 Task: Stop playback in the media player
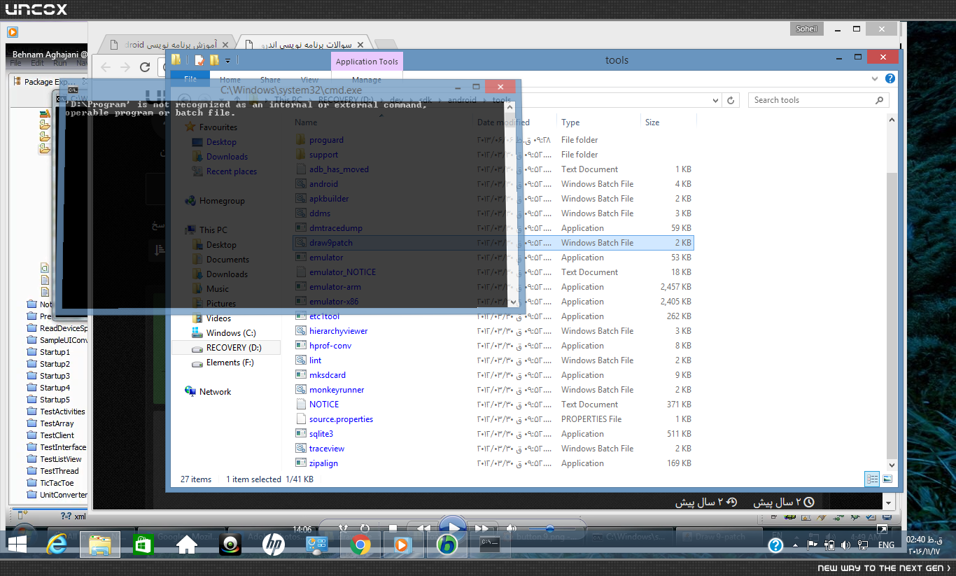[393, 528]
